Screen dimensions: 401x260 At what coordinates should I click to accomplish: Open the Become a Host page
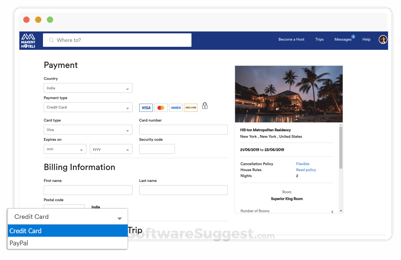click(x=291, y=39)
